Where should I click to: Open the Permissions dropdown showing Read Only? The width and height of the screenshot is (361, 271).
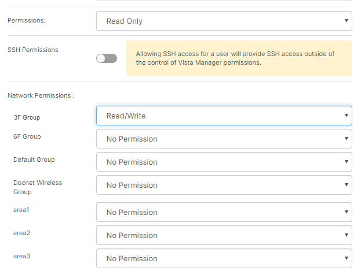pyautogui.click(x=224, y=21)
